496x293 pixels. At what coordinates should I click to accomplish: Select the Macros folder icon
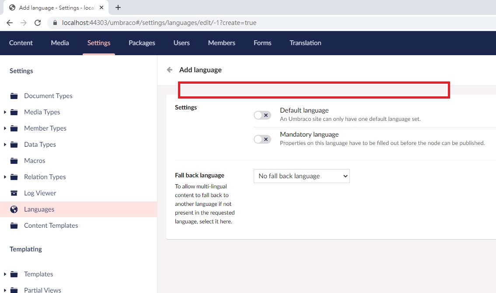(14, 160)
